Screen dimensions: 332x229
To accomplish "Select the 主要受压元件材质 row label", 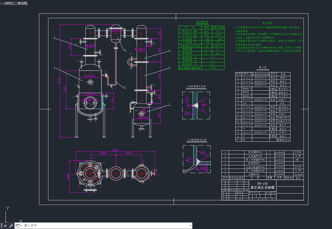I will [190, 46].
